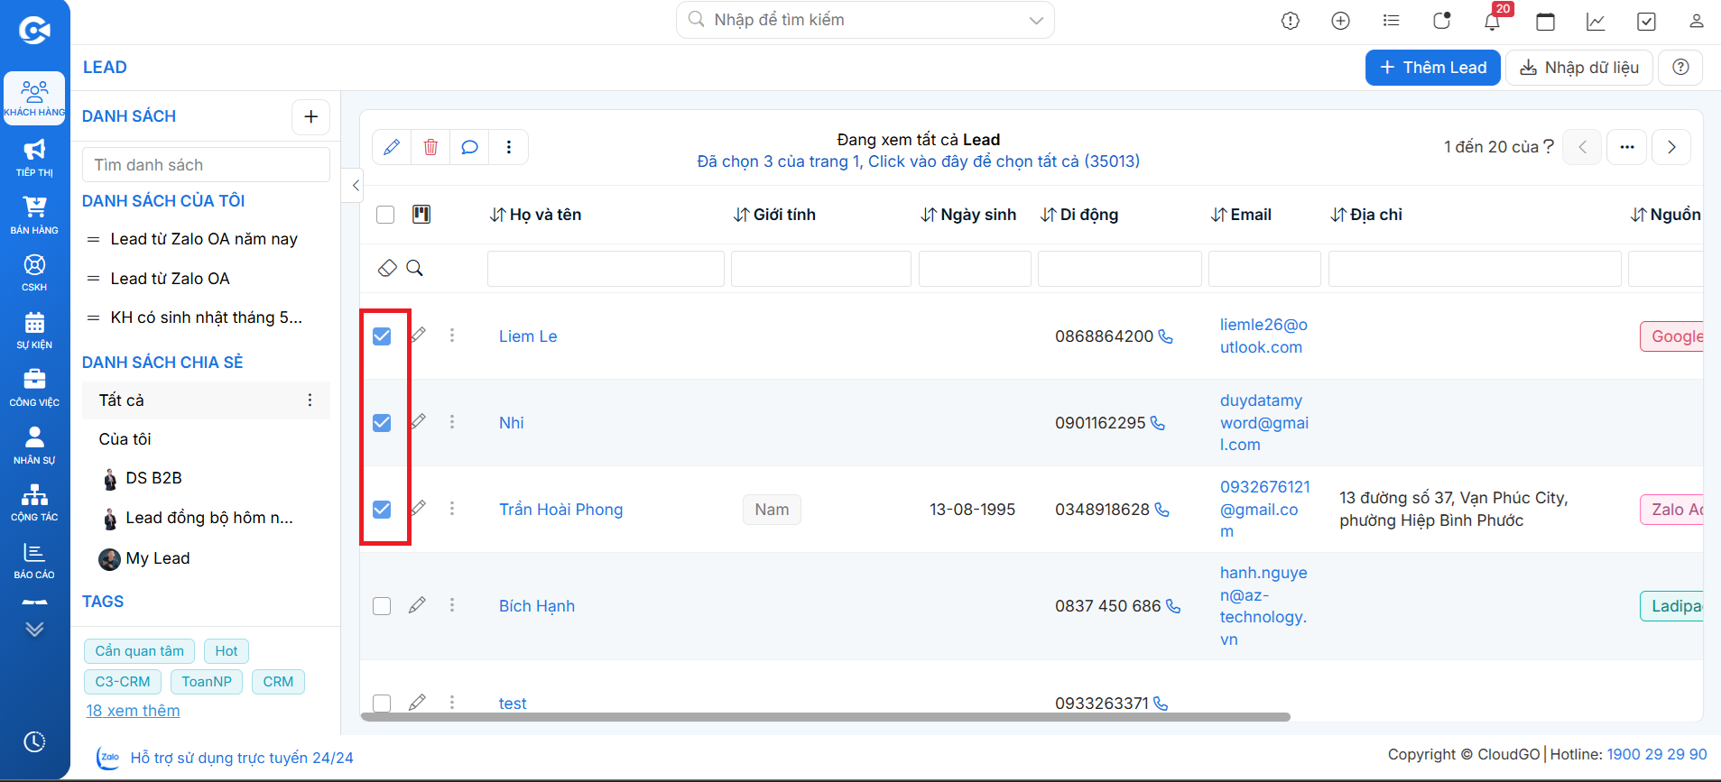Open Bích Hạnh row three-dot menu

(452, 605)
